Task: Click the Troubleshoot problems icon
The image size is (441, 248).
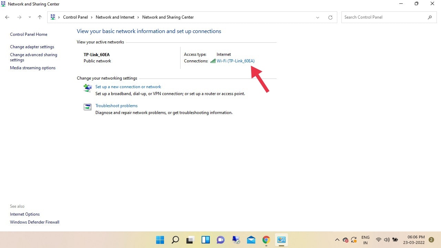Action: pos(88,107)
